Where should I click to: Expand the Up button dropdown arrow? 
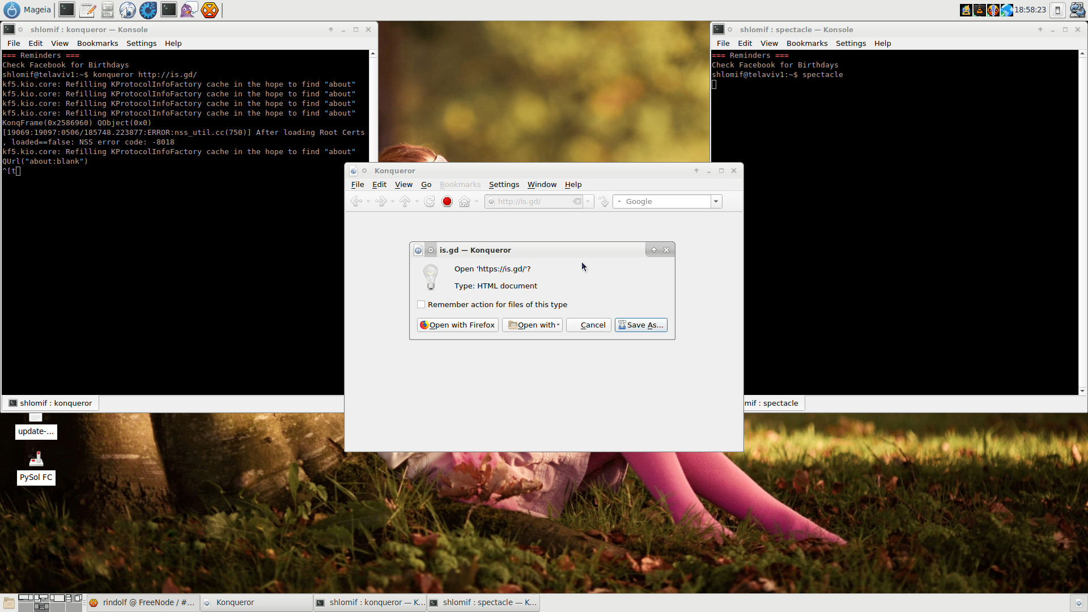[417, 201]
